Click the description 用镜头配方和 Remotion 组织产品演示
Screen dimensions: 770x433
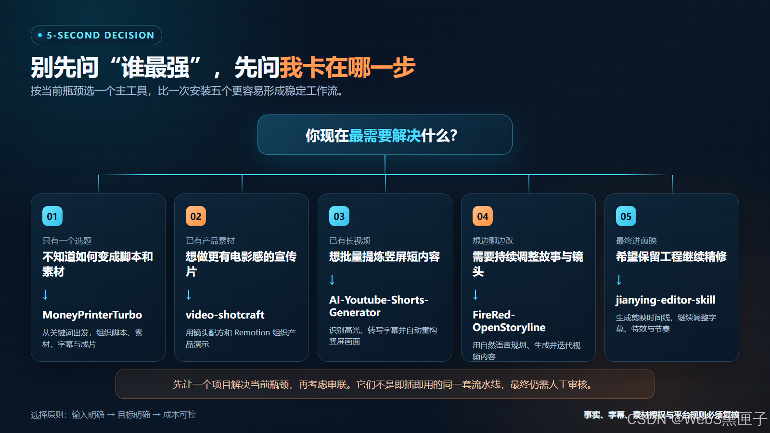tap(241, 338)
